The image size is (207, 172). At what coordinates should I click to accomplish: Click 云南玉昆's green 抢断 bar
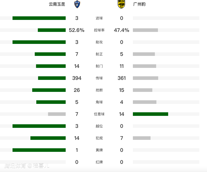coord(49,90)
